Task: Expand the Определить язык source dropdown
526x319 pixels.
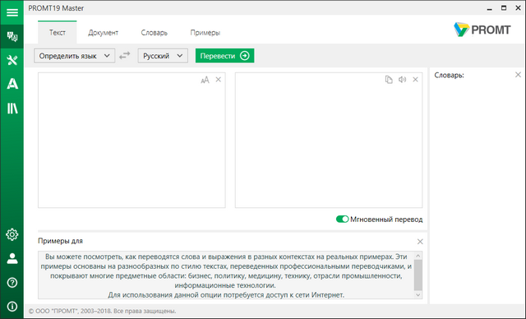Action: coord(75,56)
